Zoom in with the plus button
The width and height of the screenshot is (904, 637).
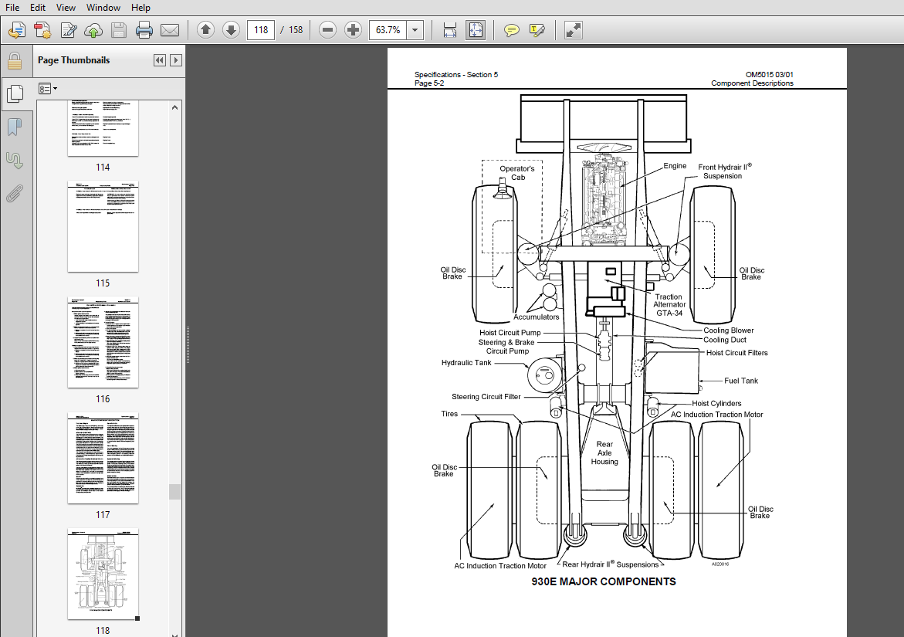tap(353, 30)
